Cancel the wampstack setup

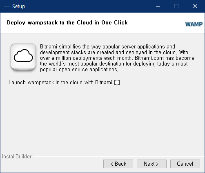[185, 164]
